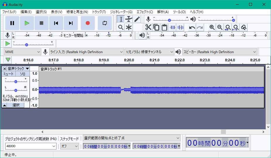This screenshot has height=158, width=271.
Task: Open the 選択(S) menu
Action: point(41,12)
